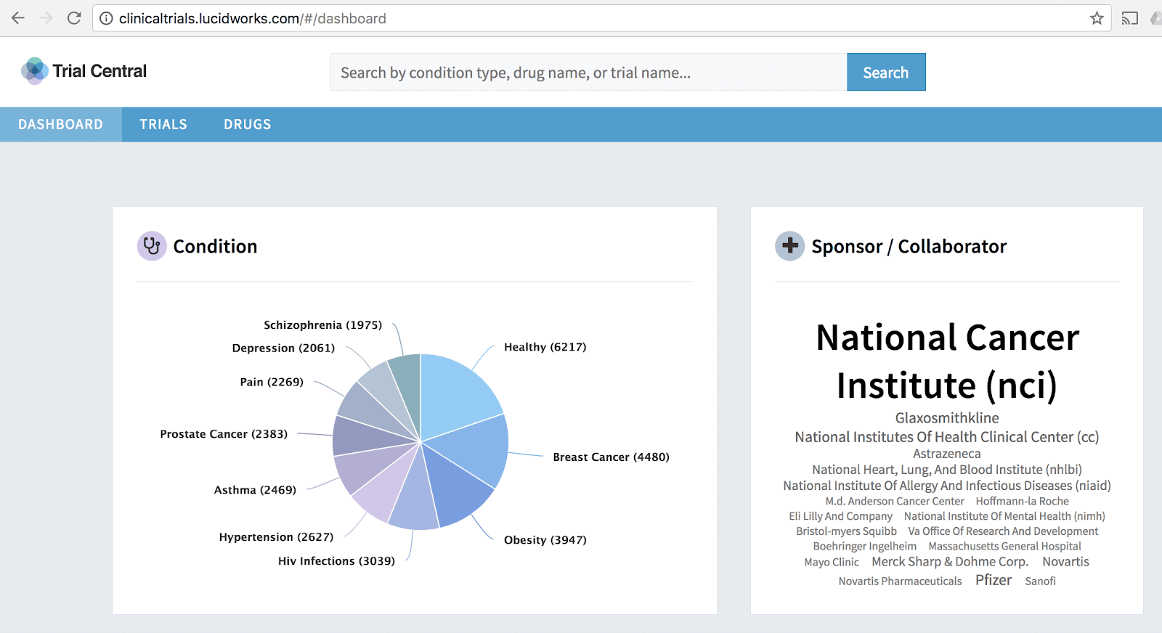Viewport: 1162px width, 633px height.
Task: Pick Novartis sponsor next to Merck
Action: click(x=1066, y=562)
